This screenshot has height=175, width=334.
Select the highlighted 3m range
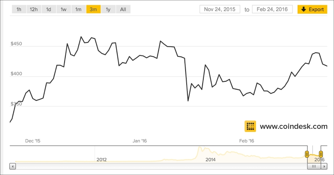pyautogui.click(x=93, y=9)
